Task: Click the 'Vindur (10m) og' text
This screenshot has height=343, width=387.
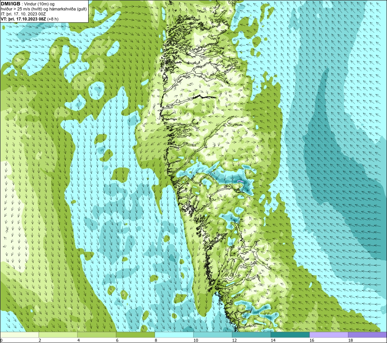Action: [x=39, y=4]
